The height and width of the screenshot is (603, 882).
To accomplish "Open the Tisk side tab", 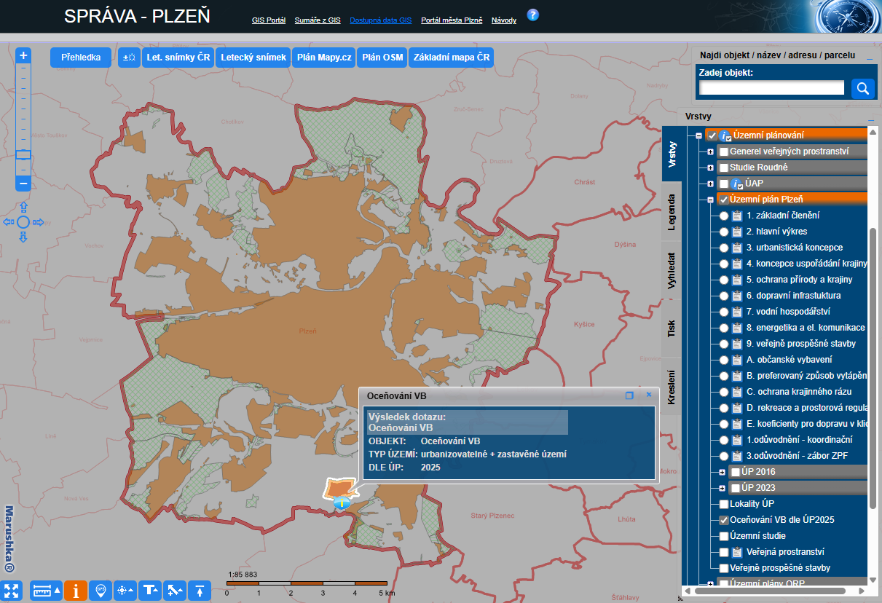I will pos(672,329).
